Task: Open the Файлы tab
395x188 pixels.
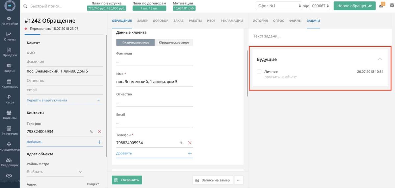Action: [295, 21]
